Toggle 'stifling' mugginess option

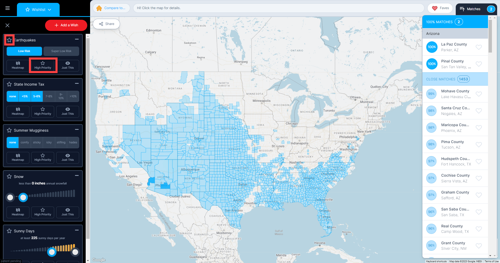click(61, 143)
